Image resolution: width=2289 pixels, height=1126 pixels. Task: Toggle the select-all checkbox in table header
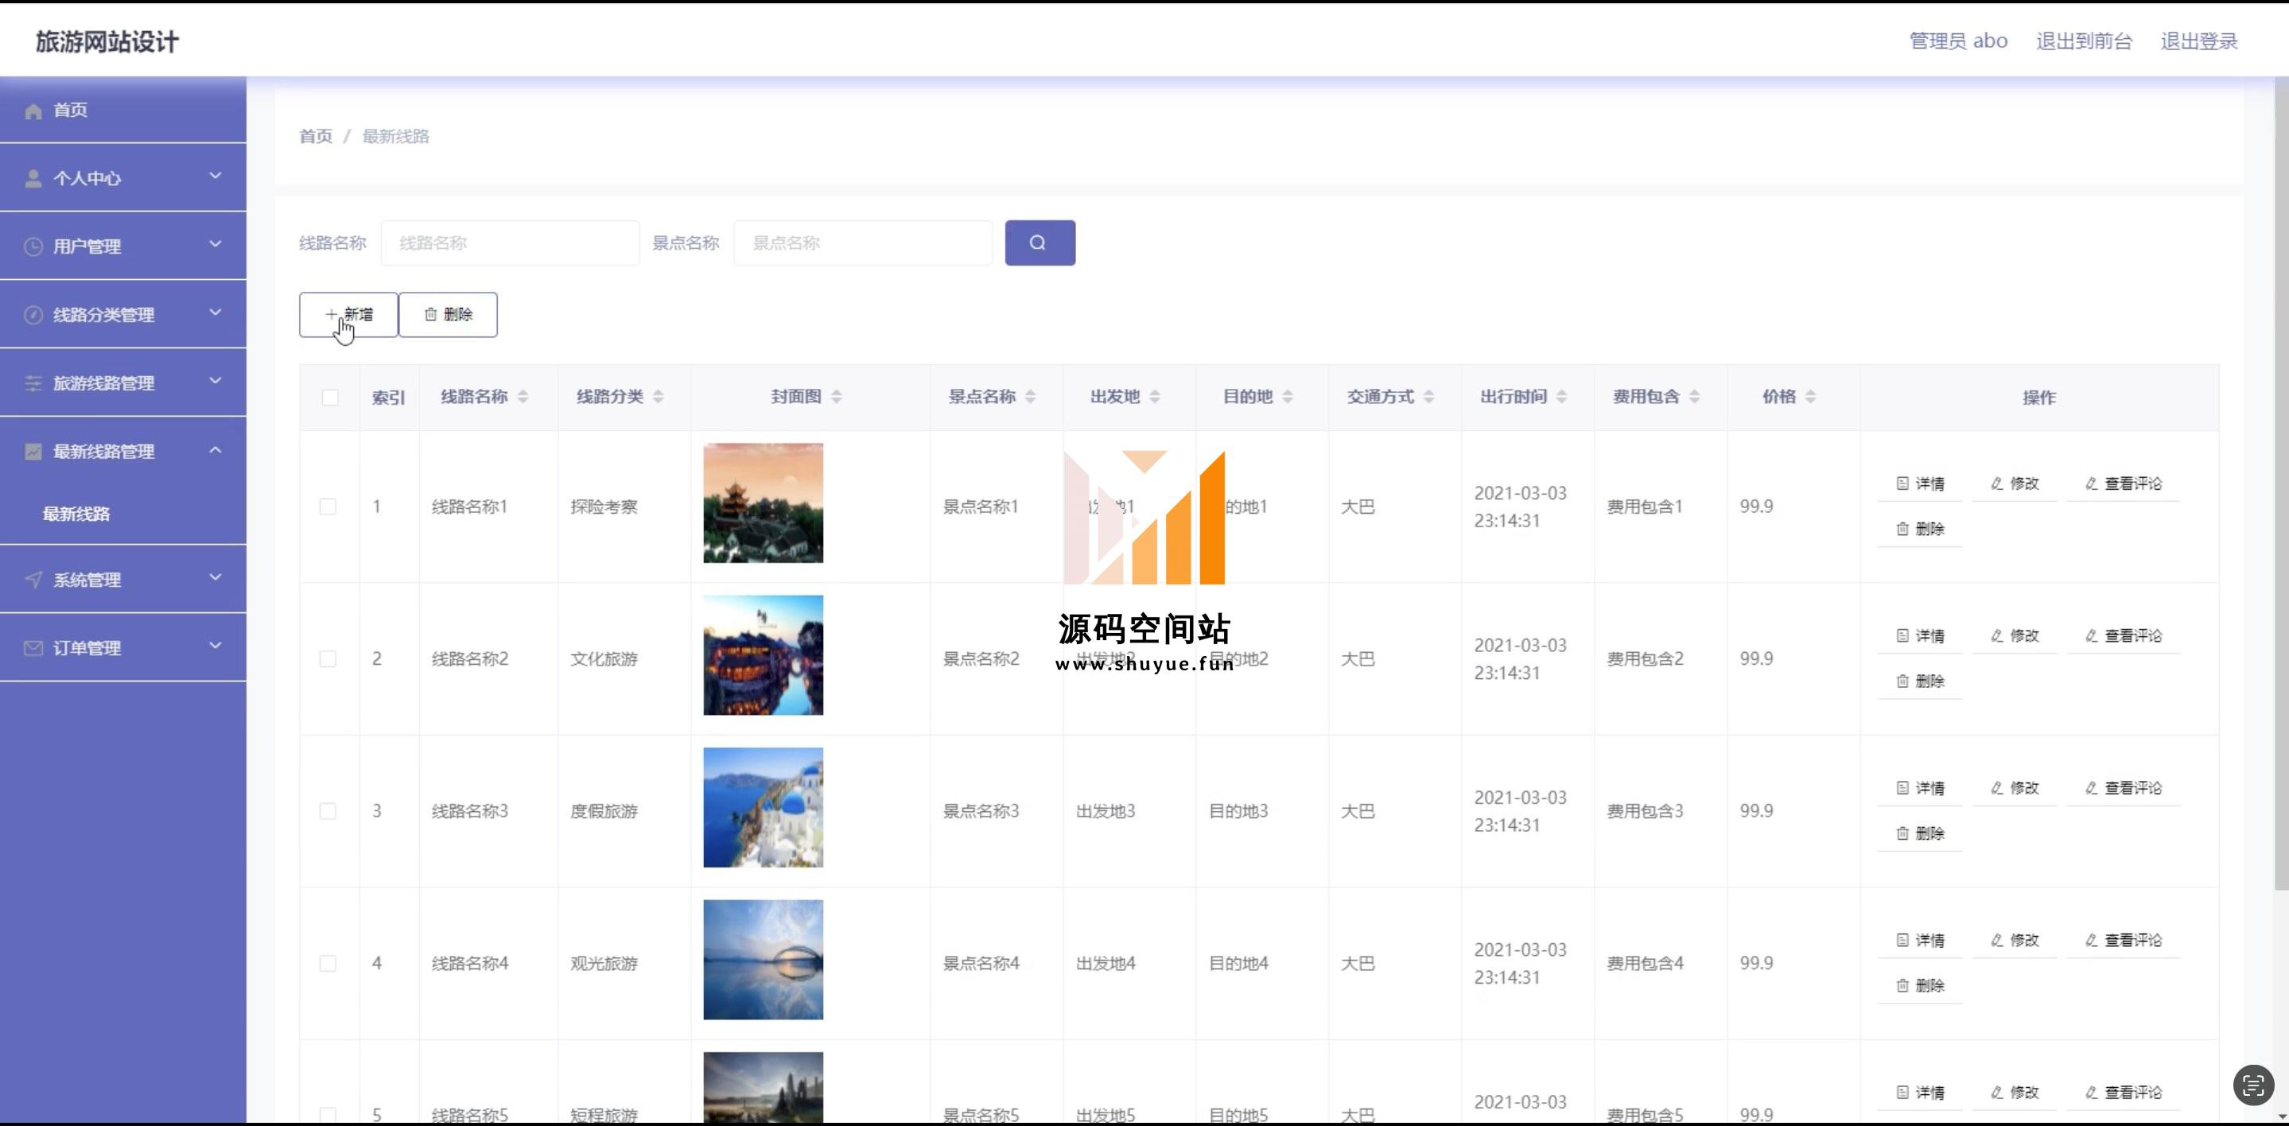pyautogui.click(x=329, y=398)
